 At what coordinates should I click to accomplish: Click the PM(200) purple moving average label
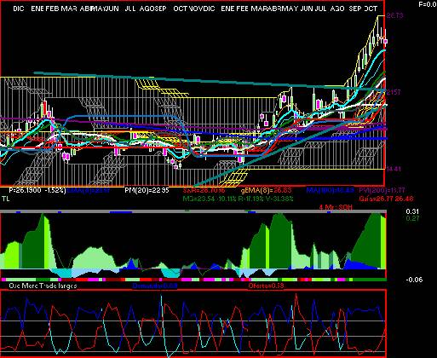point(382,190)
